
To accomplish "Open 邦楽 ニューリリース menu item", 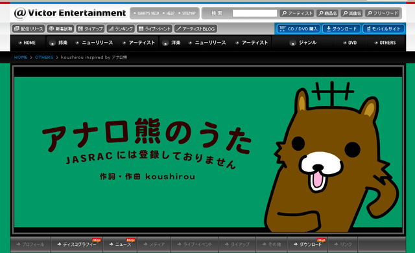I will tap(95, 43).
